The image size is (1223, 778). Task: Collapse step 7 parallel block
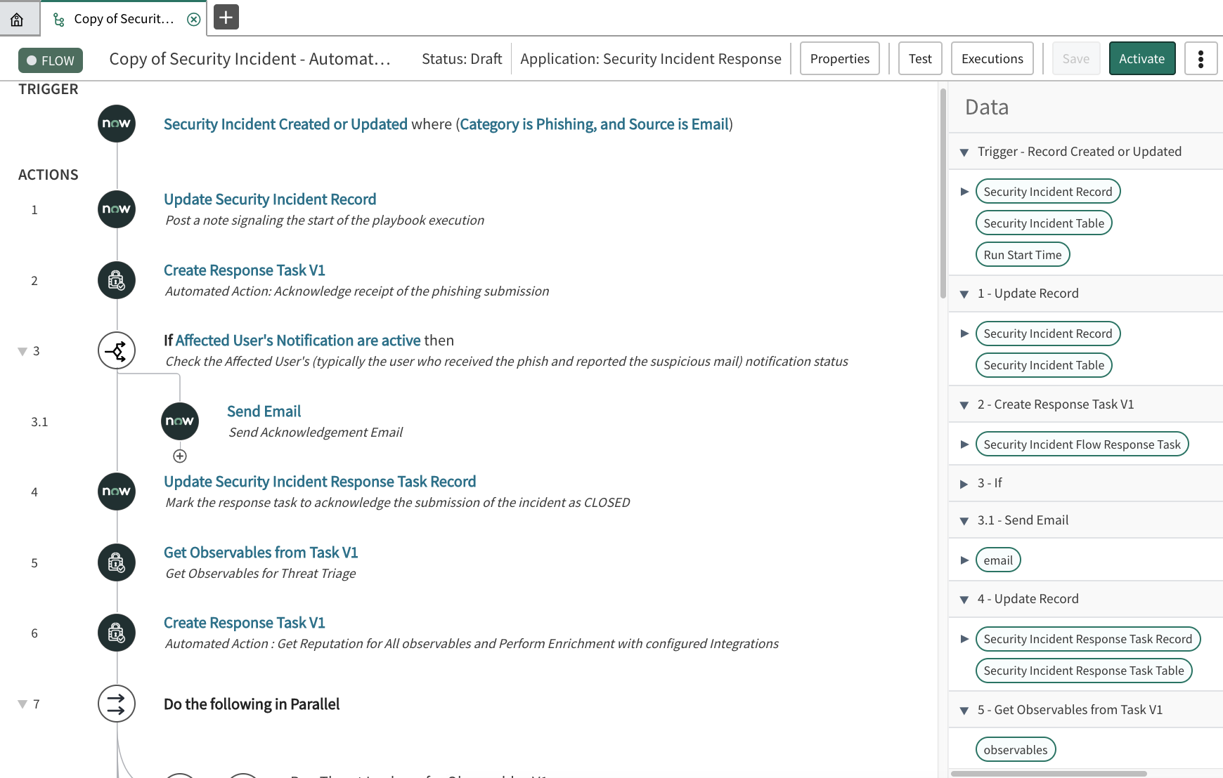(x=22, y=704)
